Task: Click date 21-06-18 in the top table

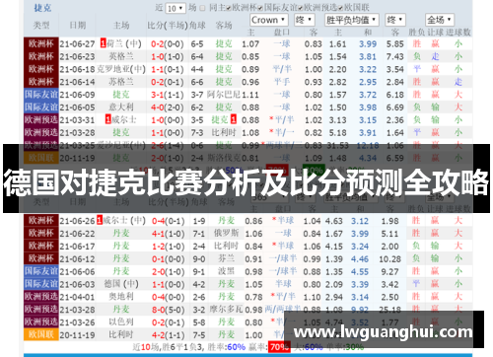Action: [77, 69]
